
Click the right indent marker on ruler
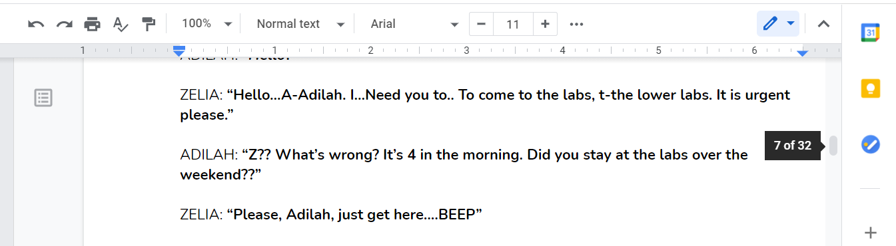pyautogui.click(x=802, y=53)
